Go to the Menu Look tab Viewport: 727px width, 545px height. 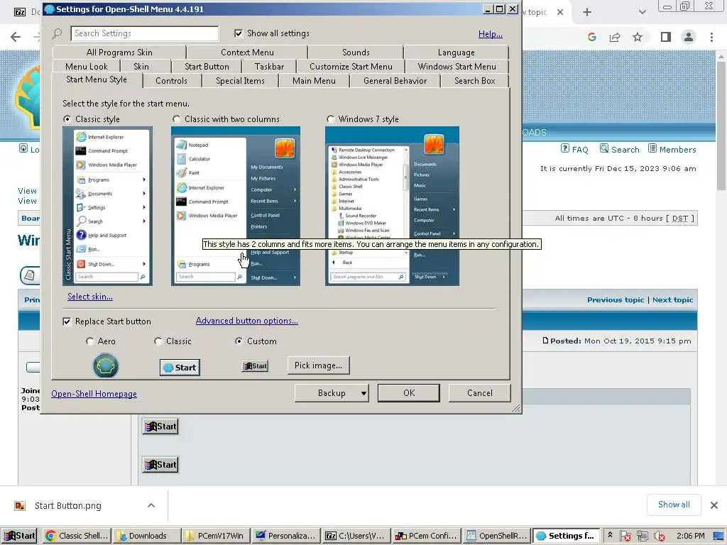(86, 66)
